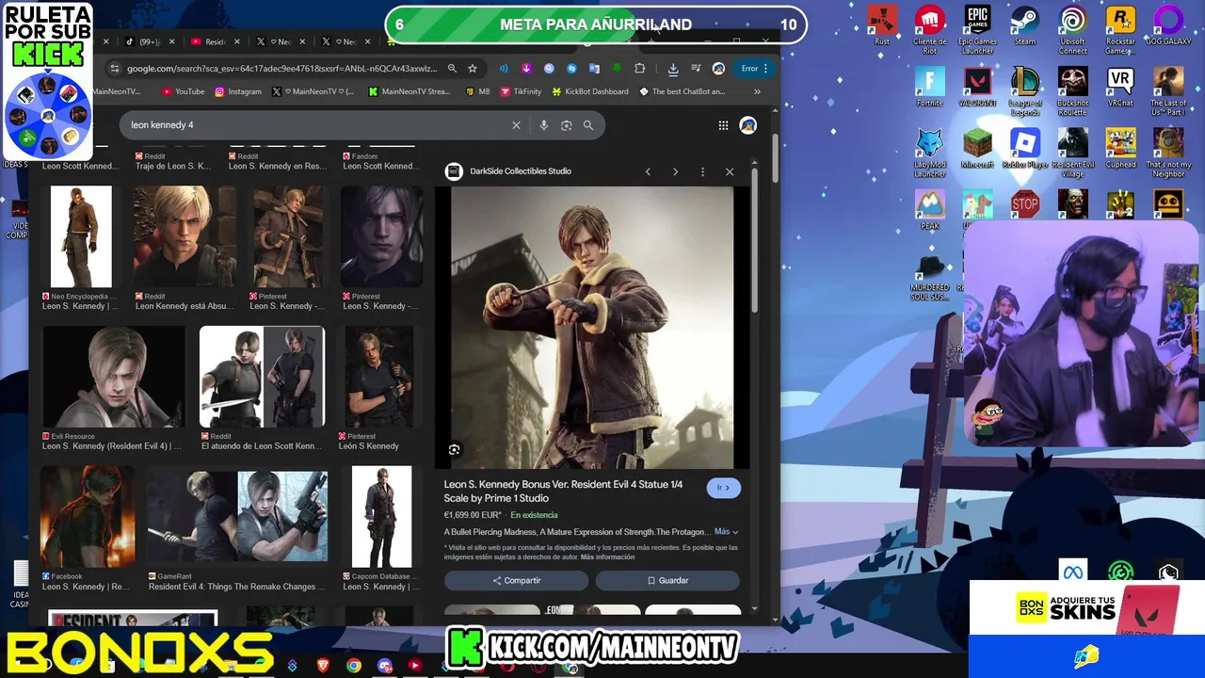Open the Google apps grid
The height and width of the screenshot is (678, 1205).
[723, 125]
